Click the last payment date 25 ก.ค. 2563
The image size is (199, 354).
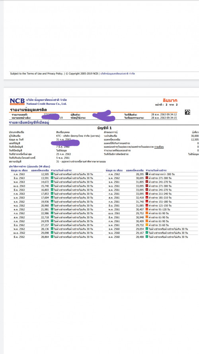(x=63, y=154)
